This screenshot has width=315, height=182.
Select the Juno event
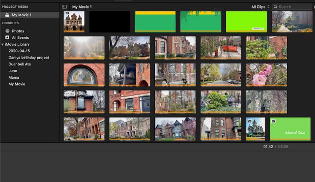pos(13,71)
